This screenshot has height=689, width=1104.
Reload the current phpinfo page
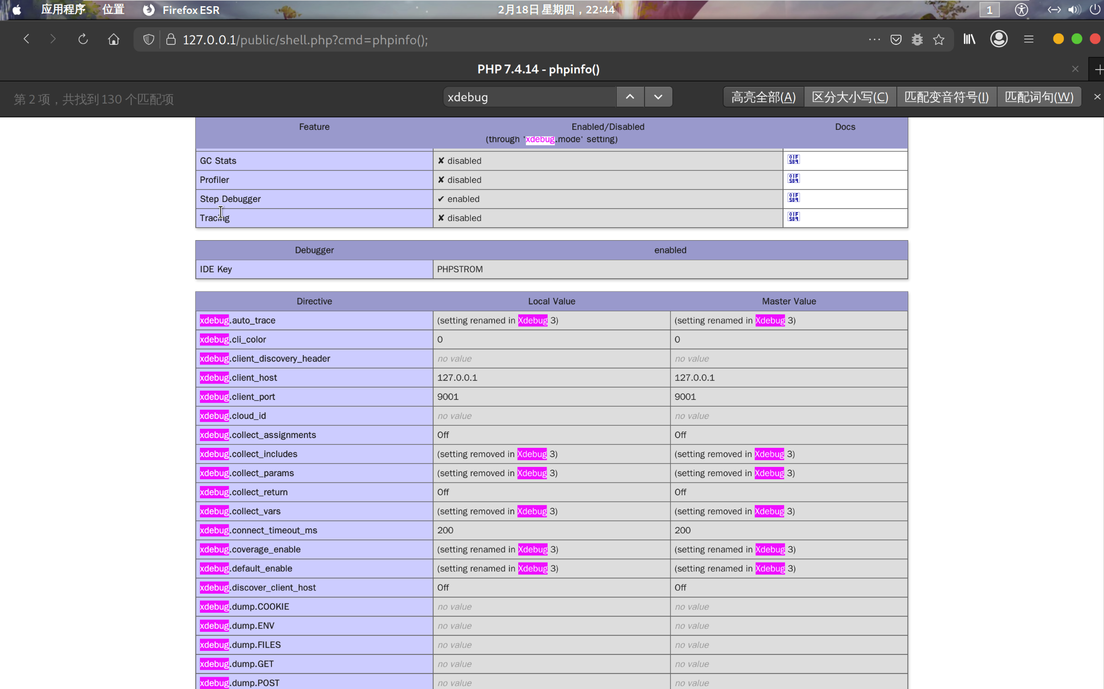[x=82, y=39]
